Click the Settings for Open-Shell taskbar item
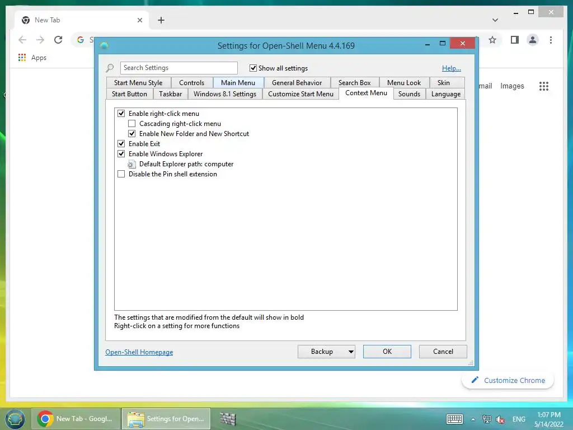This screenshot has width=573, height=430. [166, 419]
